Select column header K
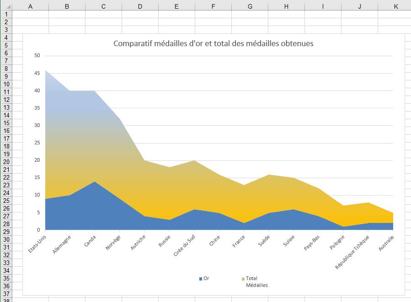Viewport: 411px width, 302px height. 396,5
